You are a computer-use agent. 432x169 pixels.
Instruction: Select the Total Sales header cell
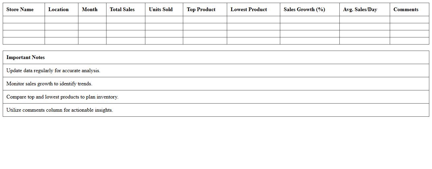tap(122, 9)
